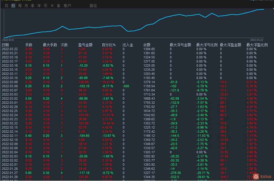Click the 最大浮亏金额 column header

pyautogui.click(x=180, y=45)
